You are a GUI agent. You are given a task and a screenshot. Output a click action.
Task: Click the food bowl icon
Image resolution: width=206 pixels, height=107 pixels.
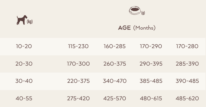click(x=135, y=10)
